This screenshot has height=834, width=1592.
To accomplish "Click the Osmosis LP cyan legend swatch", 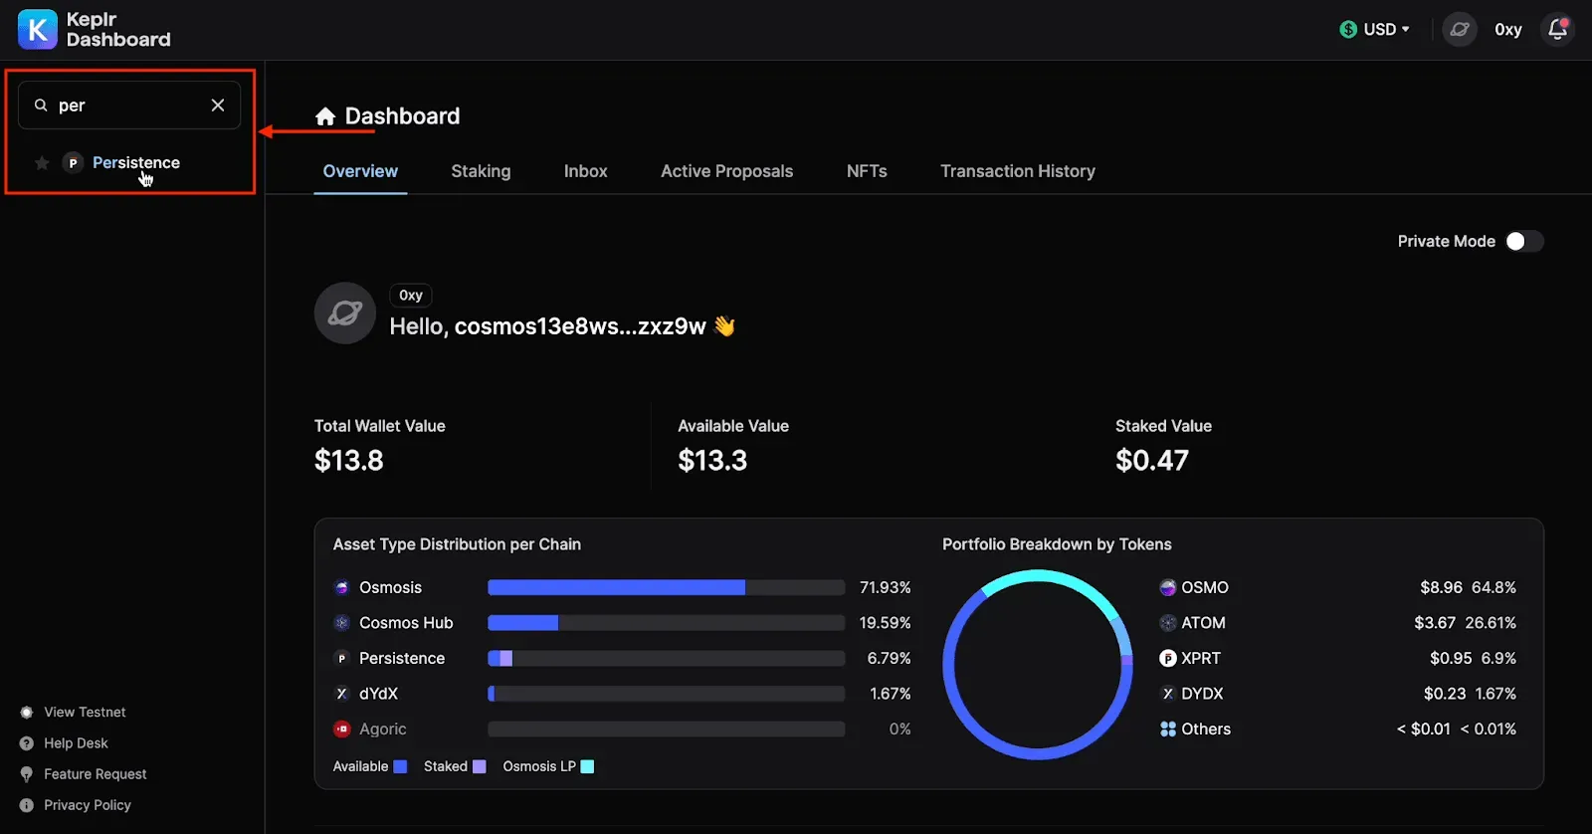I will pos(587,766).
